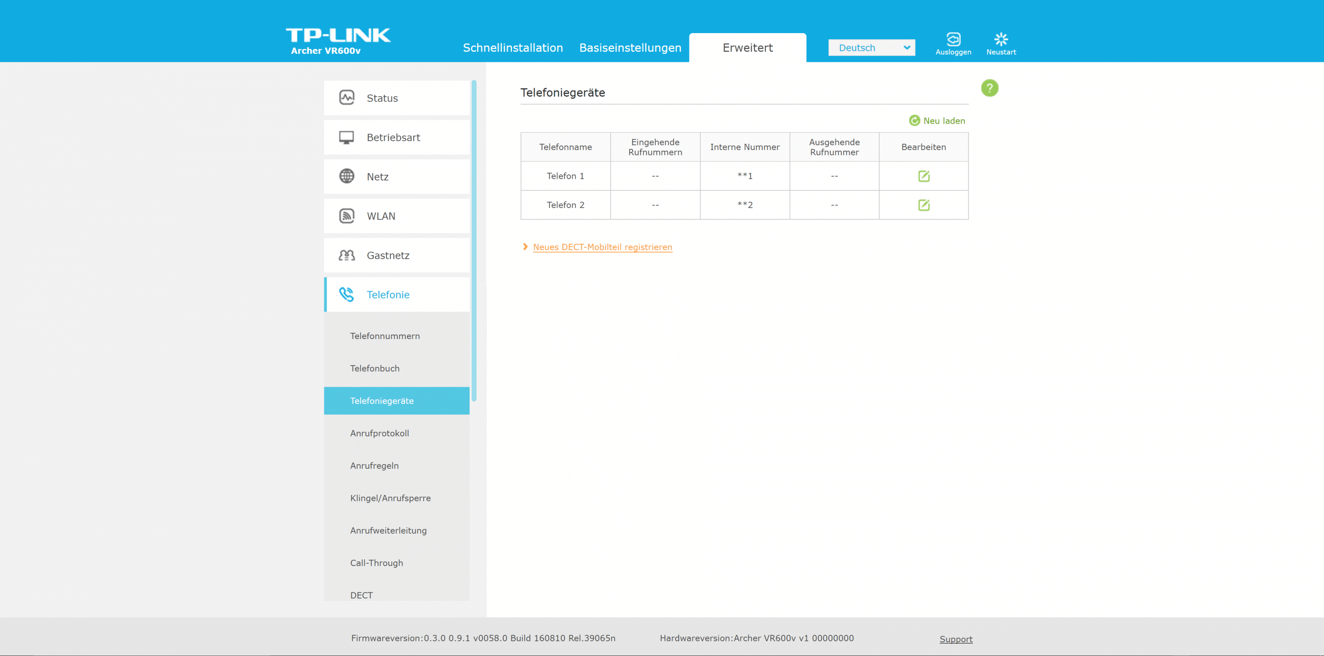The height and width of the screenshot is (656, 1324).
Task: Switch to the Schnellinstallation tab
Action: pos(512,48)
